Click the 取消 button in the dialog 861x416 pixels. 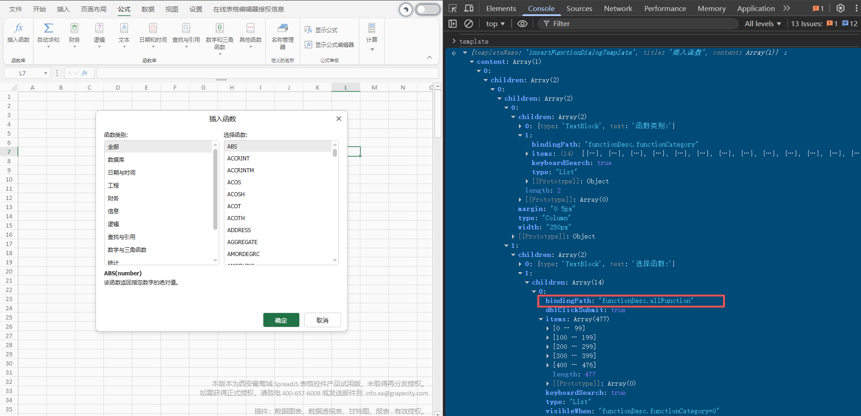[322, 320]
